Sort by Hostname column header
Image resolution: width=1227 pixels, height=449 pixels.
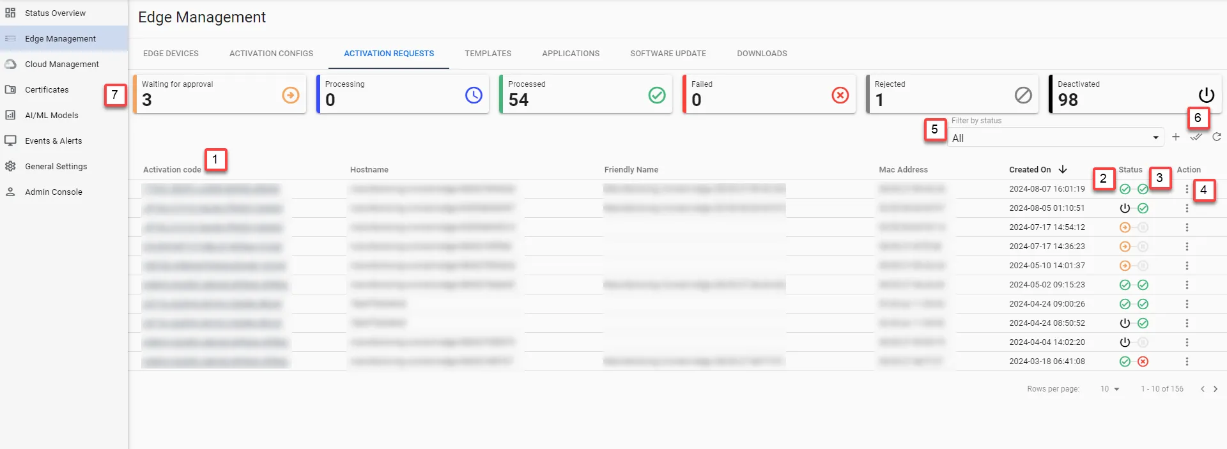click(x=369, y=170)
